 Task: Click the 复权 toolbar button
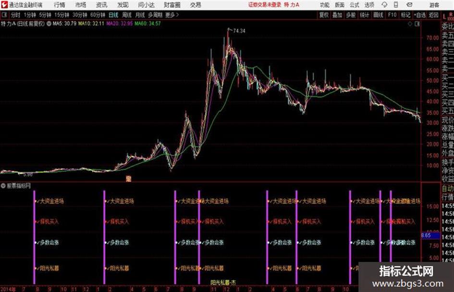coord(324,15)
